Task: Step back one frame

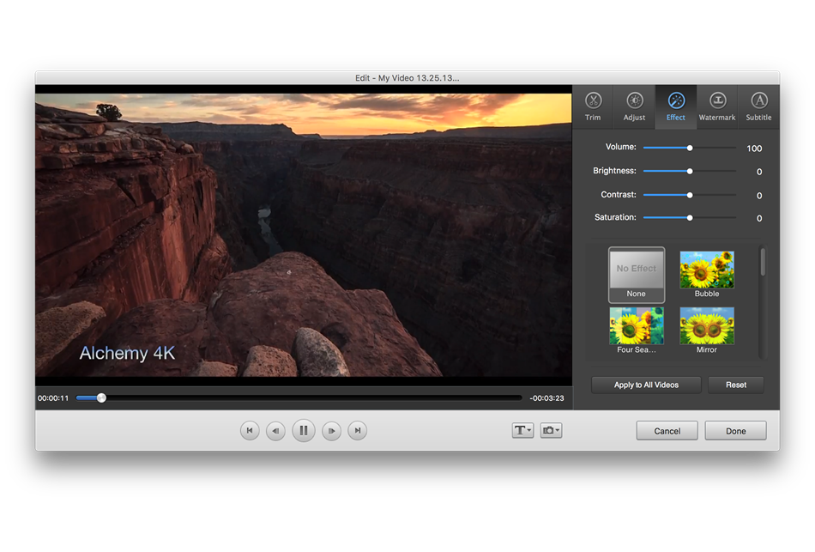Action: coord(275,430)
